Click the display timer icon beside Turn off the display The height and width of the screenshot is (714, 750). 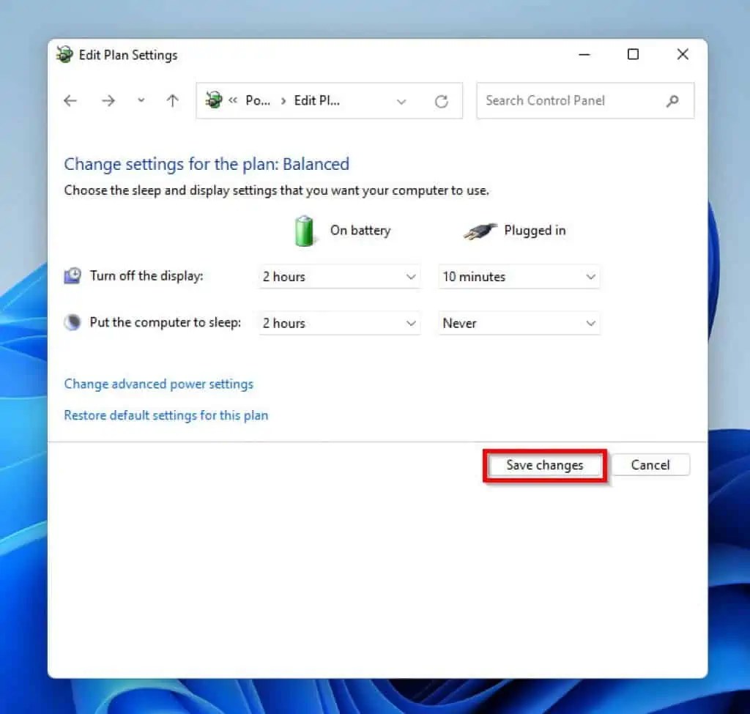coord(72,275)
